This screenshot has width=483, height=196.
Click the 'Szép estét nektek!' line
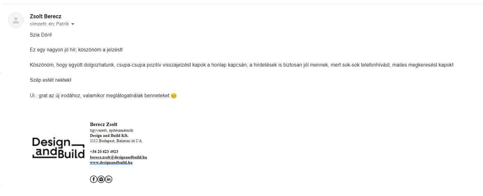click(x=51, y=80)
